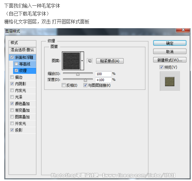The height and width of the screenshot is (181, 192).
Task: Select the 样式 list header
Action: [x=23, y=43]
